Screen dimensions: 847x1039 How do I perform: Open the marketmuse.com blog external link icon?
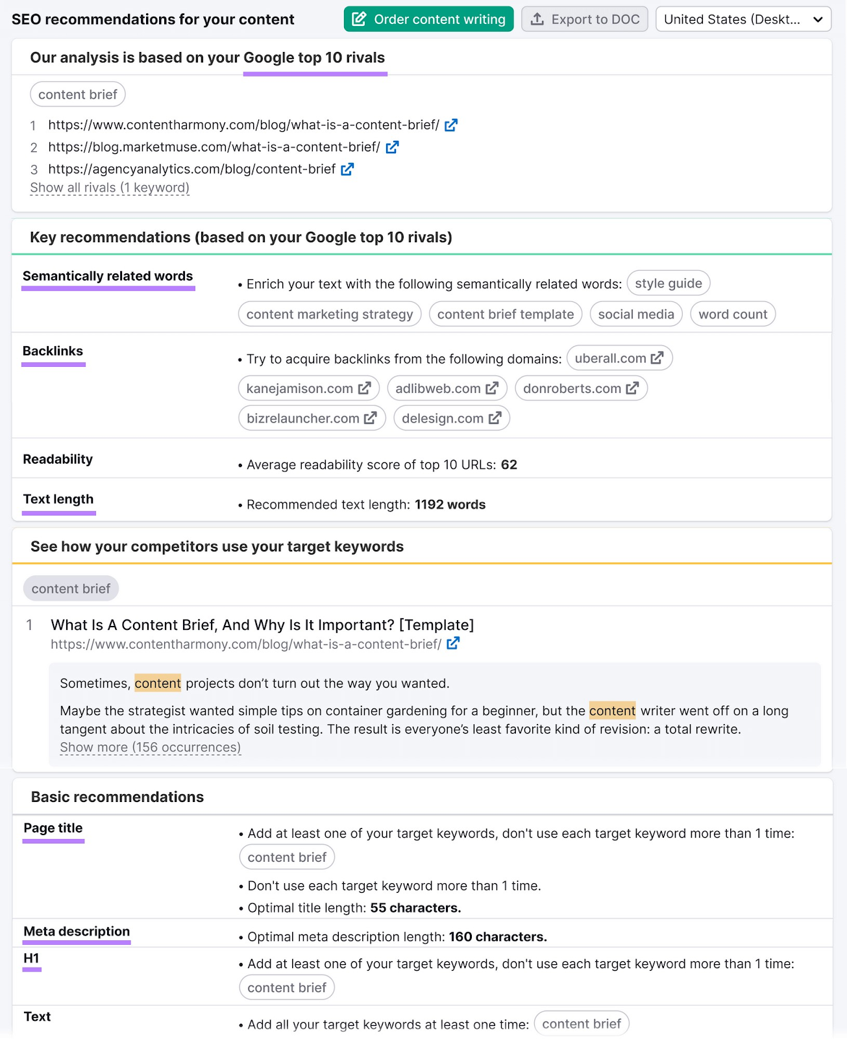(392, 147)
